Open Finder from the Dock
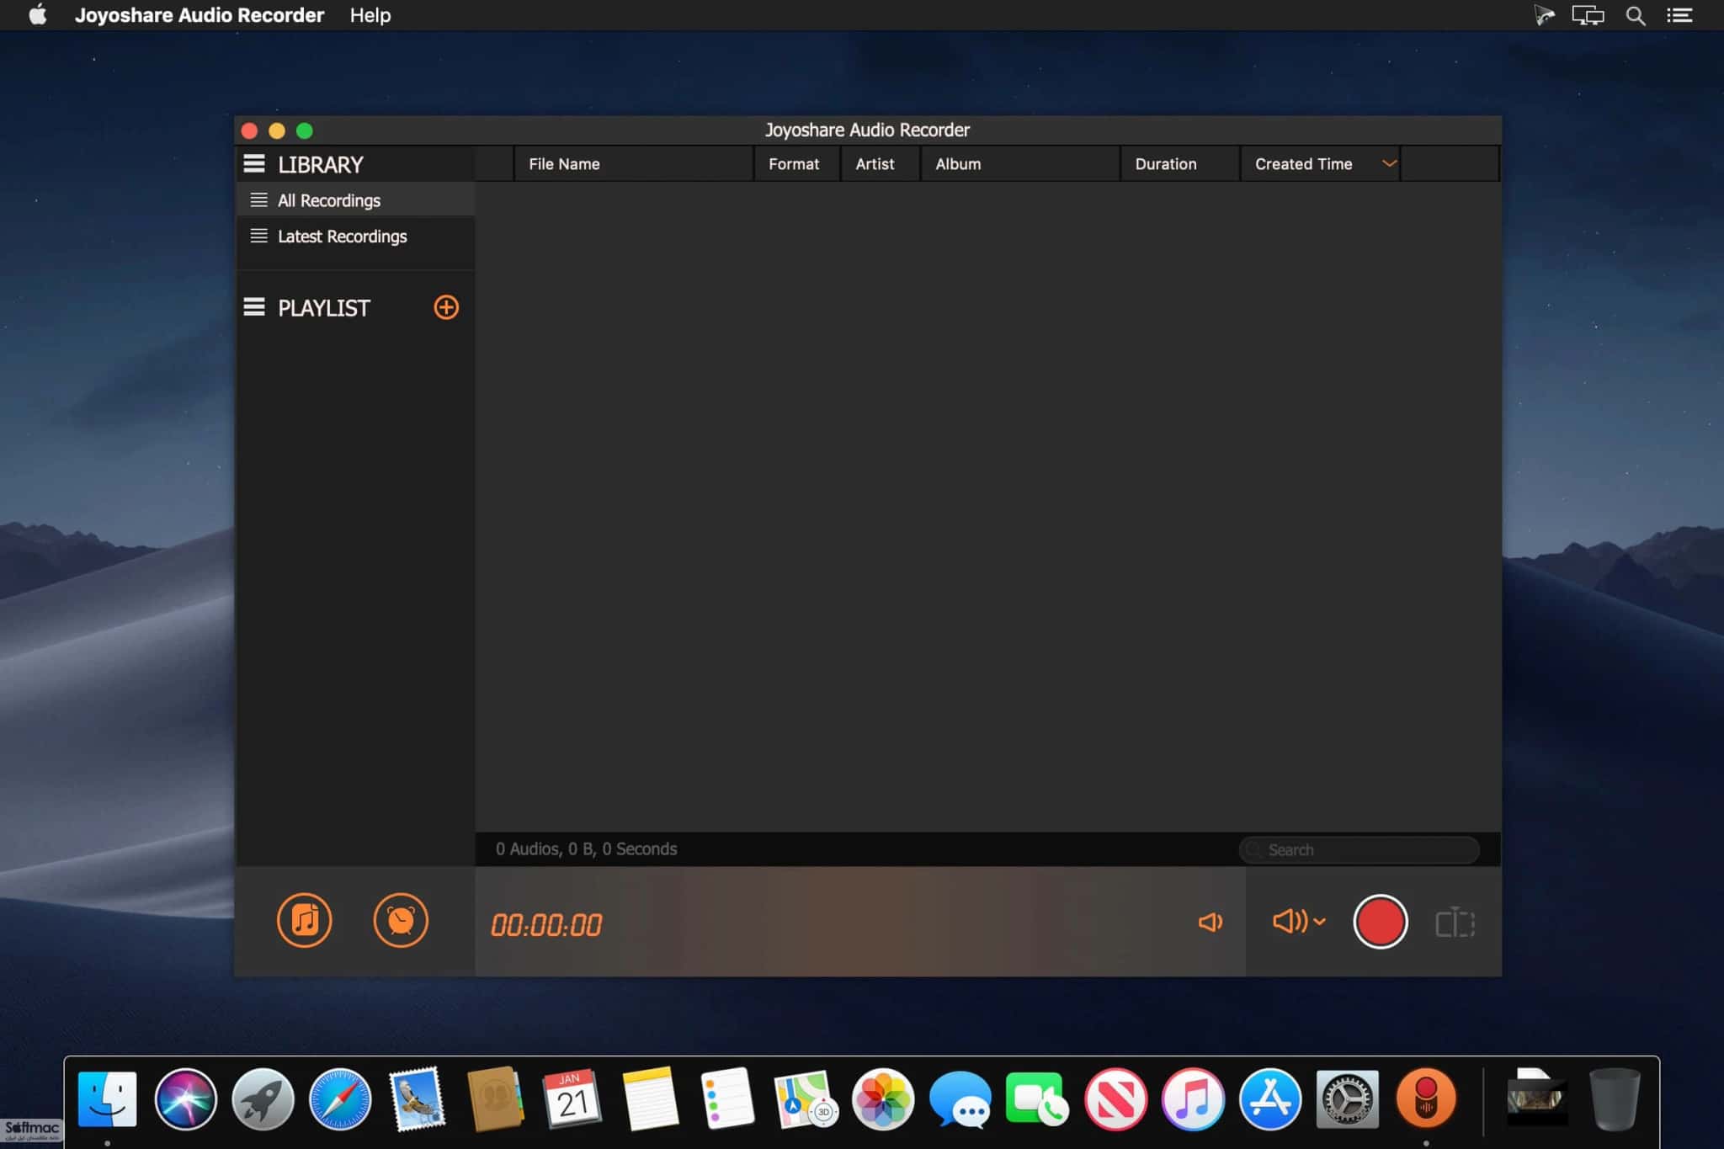 pyautogui.click(x=108, y=1098)
